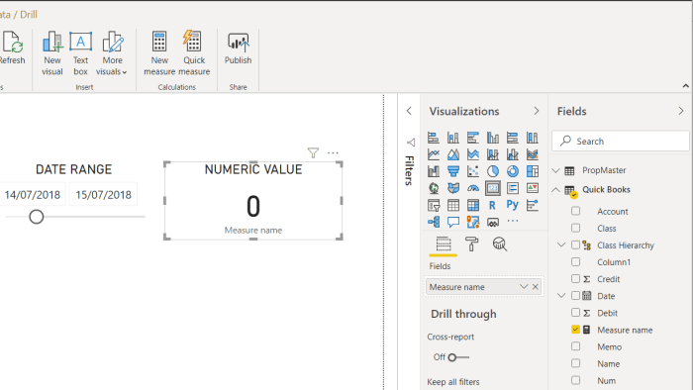Open the filter icon above the card
Image resolution: width=693 pixels, height=390 pixels.
[313, 152]
